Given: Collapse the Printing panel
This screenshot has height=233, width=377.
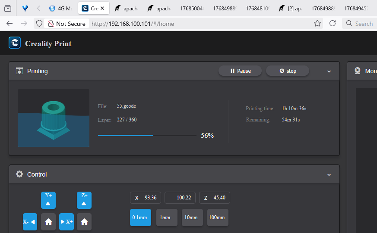Looking at the screenshot, I should [x=329, y=71].
